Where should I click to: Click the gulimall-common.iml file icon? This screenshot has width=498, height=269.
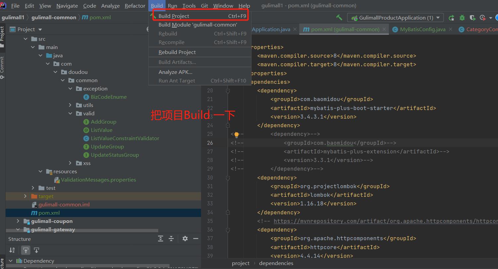(x=34, y=205)
